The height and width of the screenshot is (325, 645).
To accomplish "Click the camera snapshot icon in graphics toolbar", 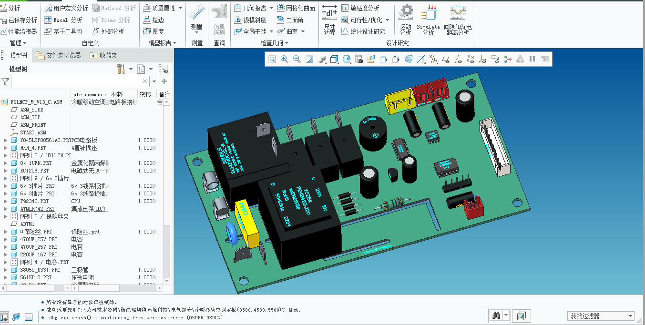I will coord(359,59).
